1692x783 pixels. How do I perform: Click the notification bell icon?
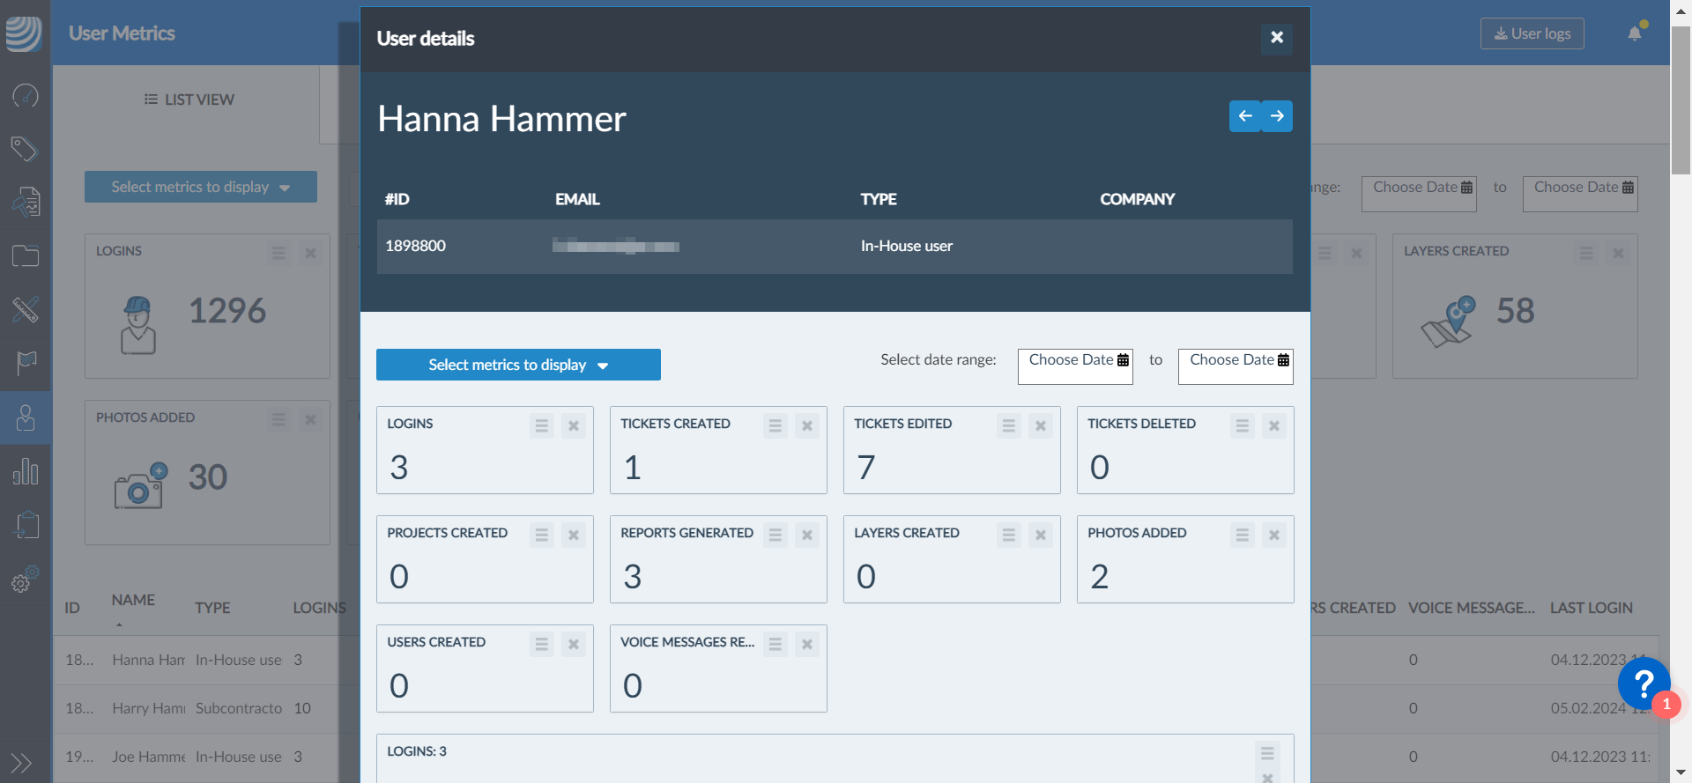pos(1635,33)
